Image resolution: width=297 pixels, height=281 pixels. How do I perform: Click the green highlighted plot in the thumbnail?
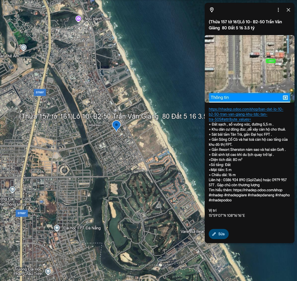tap(270, 61)
